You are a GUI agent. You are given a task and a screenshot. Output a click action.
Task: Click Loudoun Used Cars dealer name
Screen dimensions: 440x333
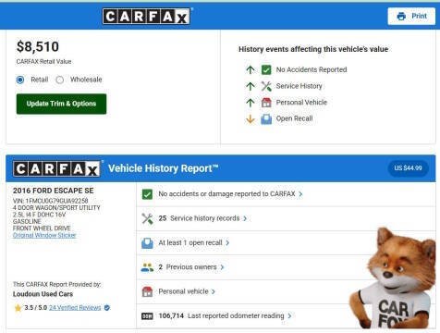click(43, 294)
